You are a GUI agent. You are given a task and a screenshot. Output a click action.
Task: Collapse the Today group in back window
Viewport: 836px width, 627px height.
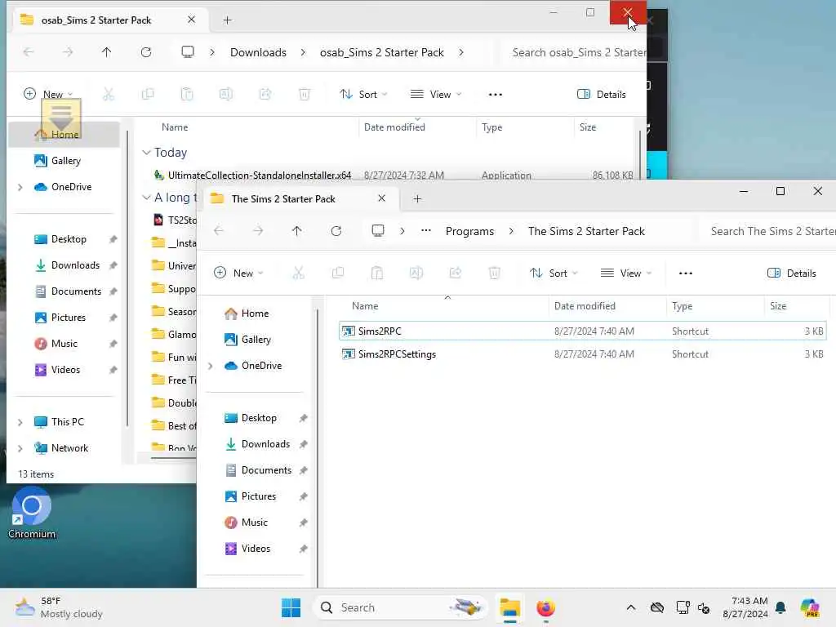pos(146,153)
